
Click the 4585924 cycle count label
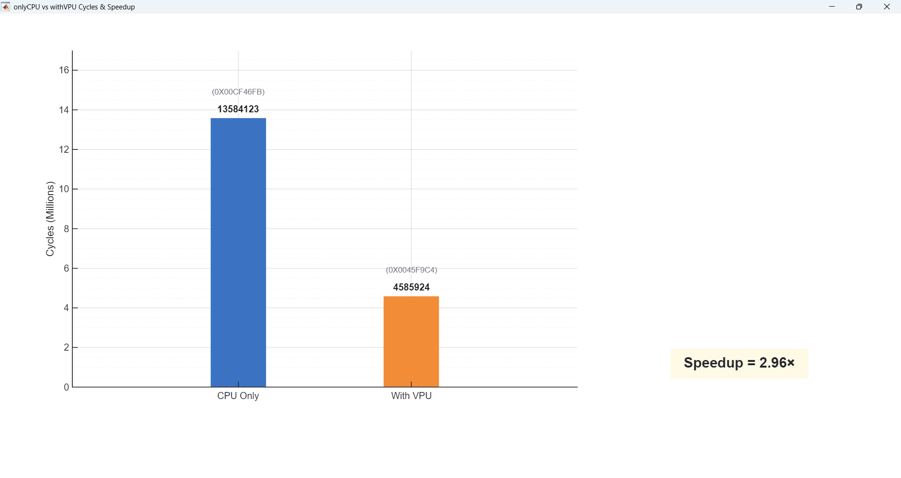pos(411,287)
